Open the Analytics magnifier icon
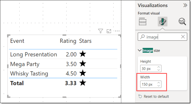This screenshot has width=192, height=105. [x=182, y=22]
